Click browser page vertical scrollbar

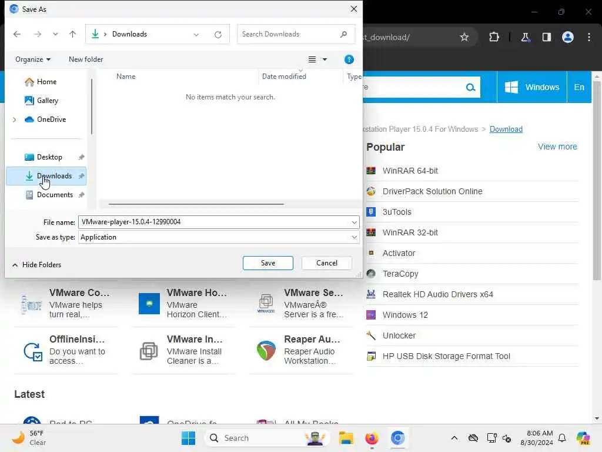pyautogui.click(x=596, y=181)
